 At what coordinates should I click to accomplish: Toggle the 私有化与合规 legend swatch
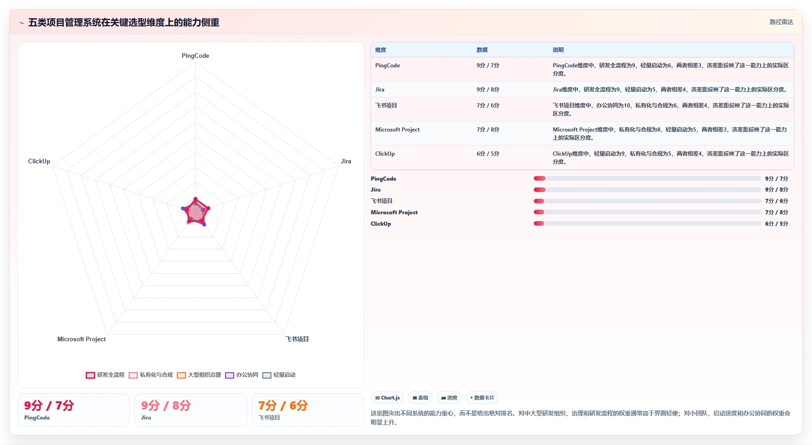pyautogui.click(x=133, y=375)
